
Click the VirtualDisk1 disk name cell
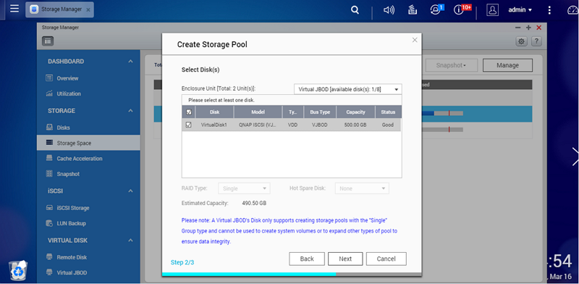tap(214, 125)
